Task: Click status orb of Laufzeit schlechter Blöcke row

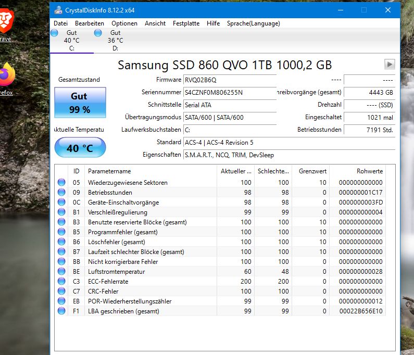Action: (x=61, y=251)
